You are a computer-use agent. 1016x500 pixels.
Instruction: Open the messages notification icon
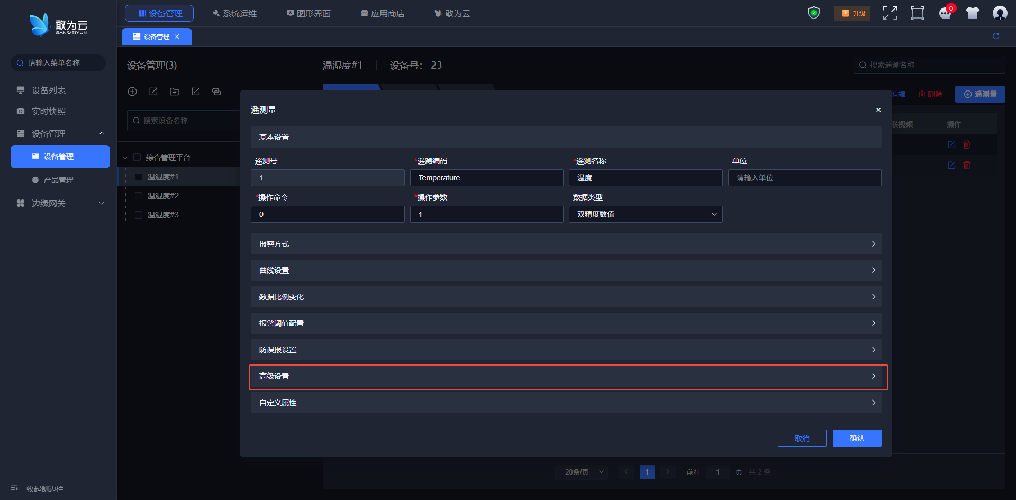coord(945,13)
